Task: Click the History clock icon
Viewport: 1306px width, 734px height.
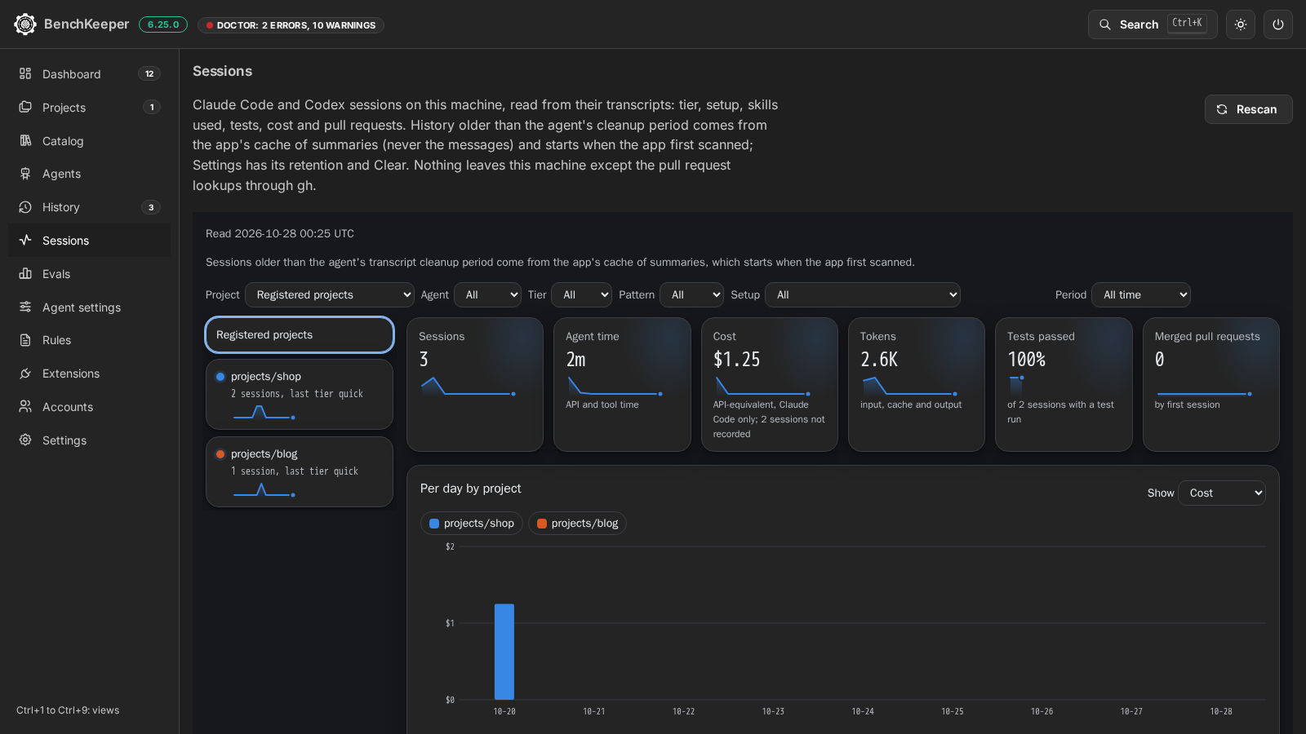Action: 25,207
